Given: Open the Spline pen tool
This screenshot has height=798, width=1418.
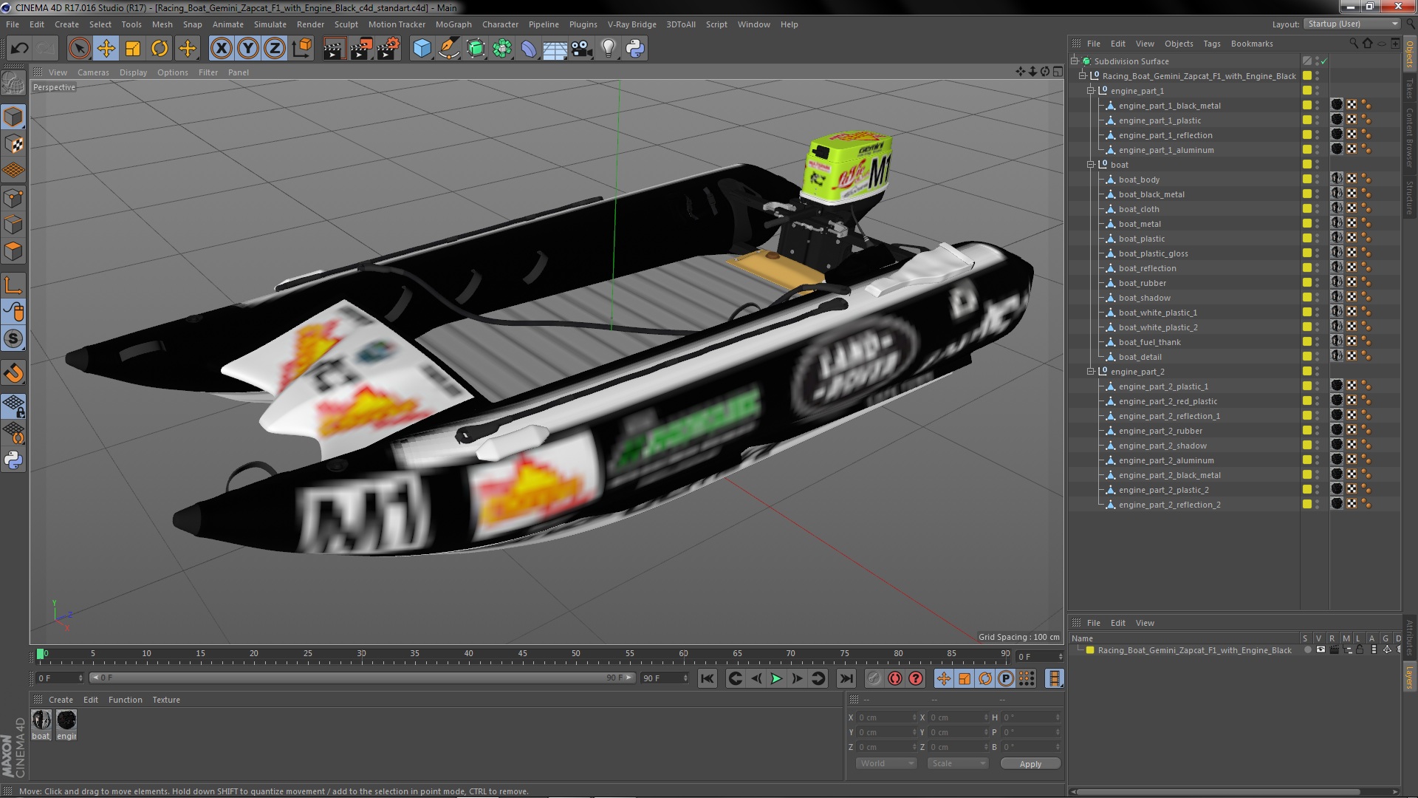Looking at the screenshot, I should tap(448, 49).
